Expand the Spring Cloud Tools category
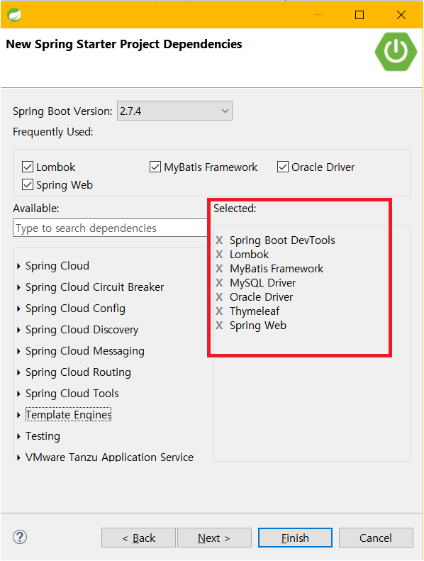 [18, 394]
